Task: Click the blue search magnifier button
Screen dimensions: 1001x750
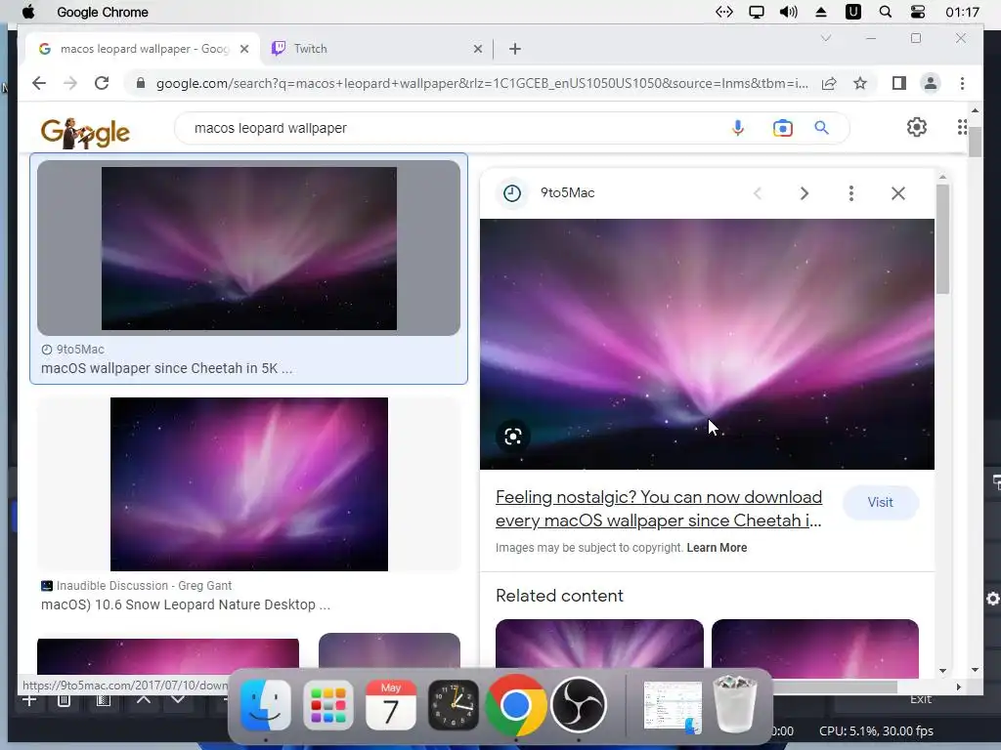Action: (x=821, y=128)
